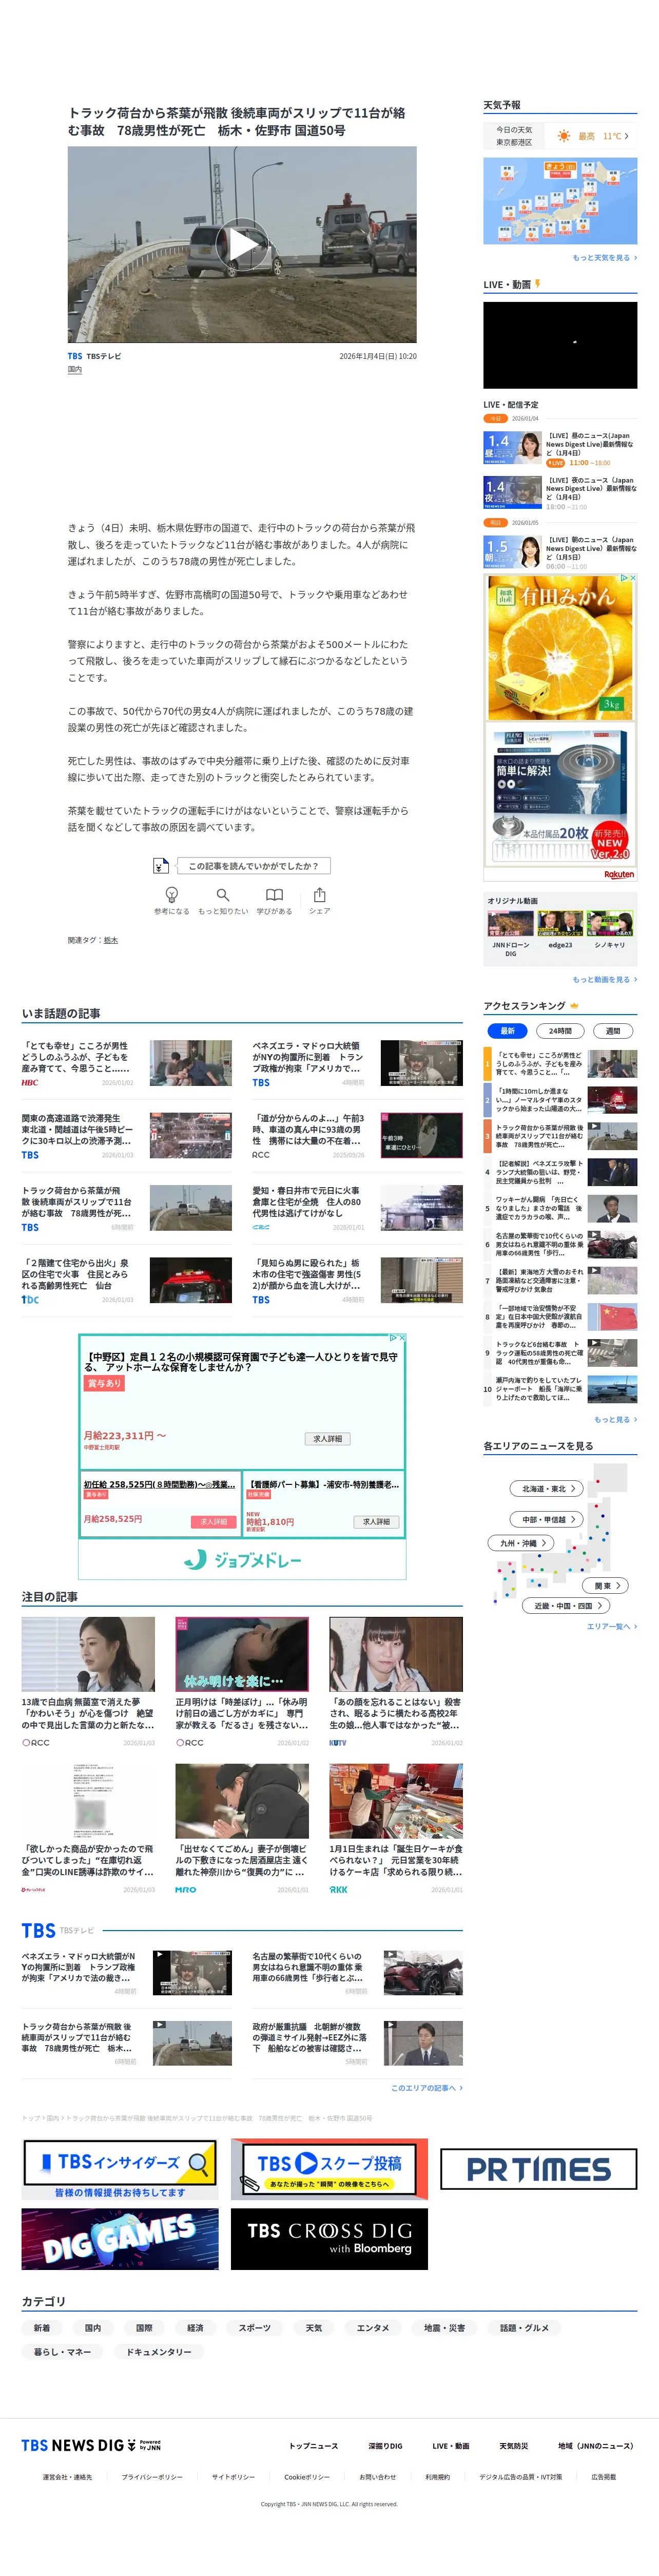Play the LIVE・動画 black video player

click(x=560, y=345)
